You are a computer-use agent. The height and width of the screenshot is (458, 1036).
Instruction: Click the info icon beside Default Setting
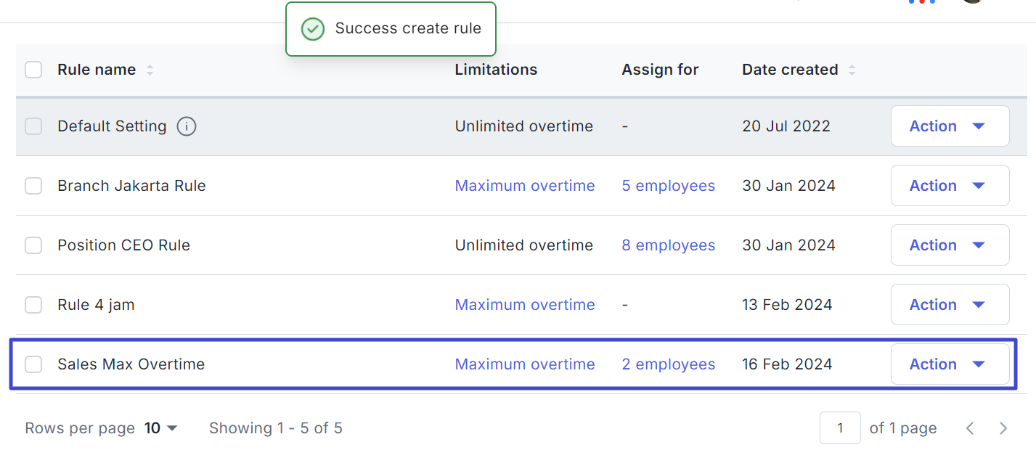(187, 126)
